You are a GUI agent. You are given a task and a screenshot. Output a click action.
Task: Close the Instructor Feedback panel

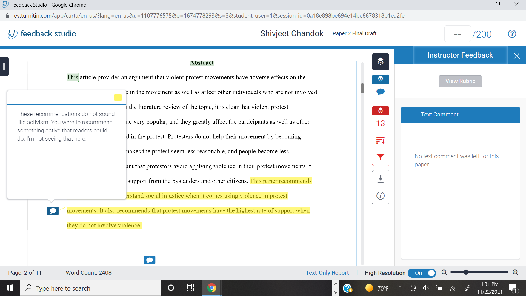[517, 56]
